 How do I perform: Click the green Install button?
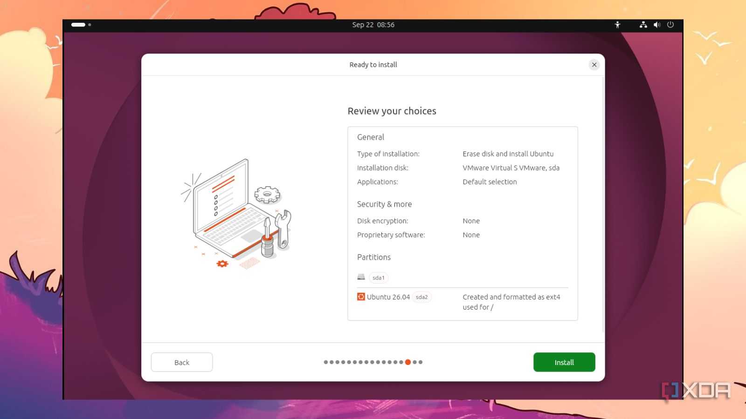pyautogui.click(x=564, y=362)
